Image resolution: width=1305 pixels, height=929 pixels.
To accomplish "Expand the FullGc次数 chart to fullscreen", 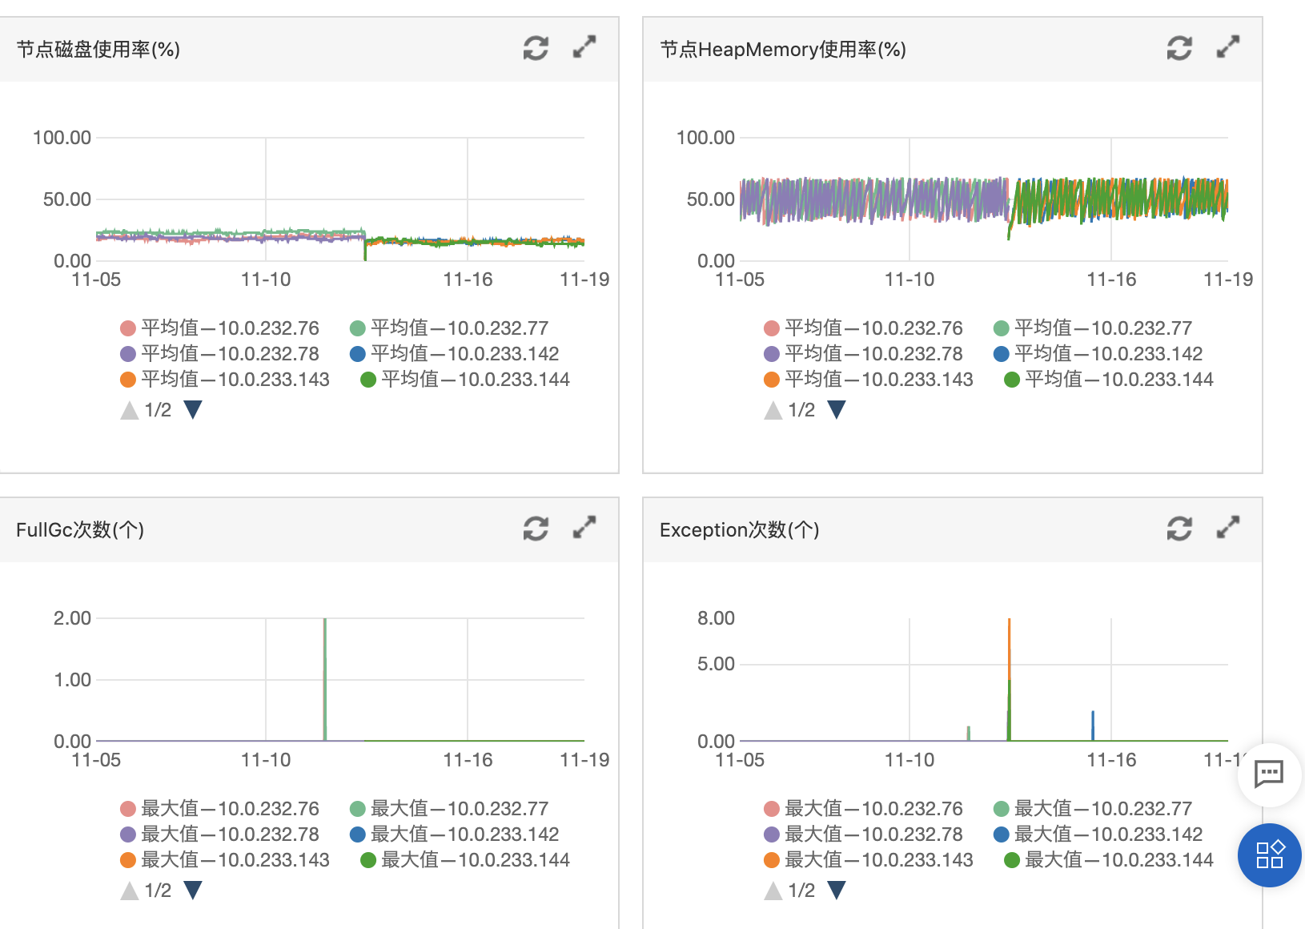I will click(584, 528).
